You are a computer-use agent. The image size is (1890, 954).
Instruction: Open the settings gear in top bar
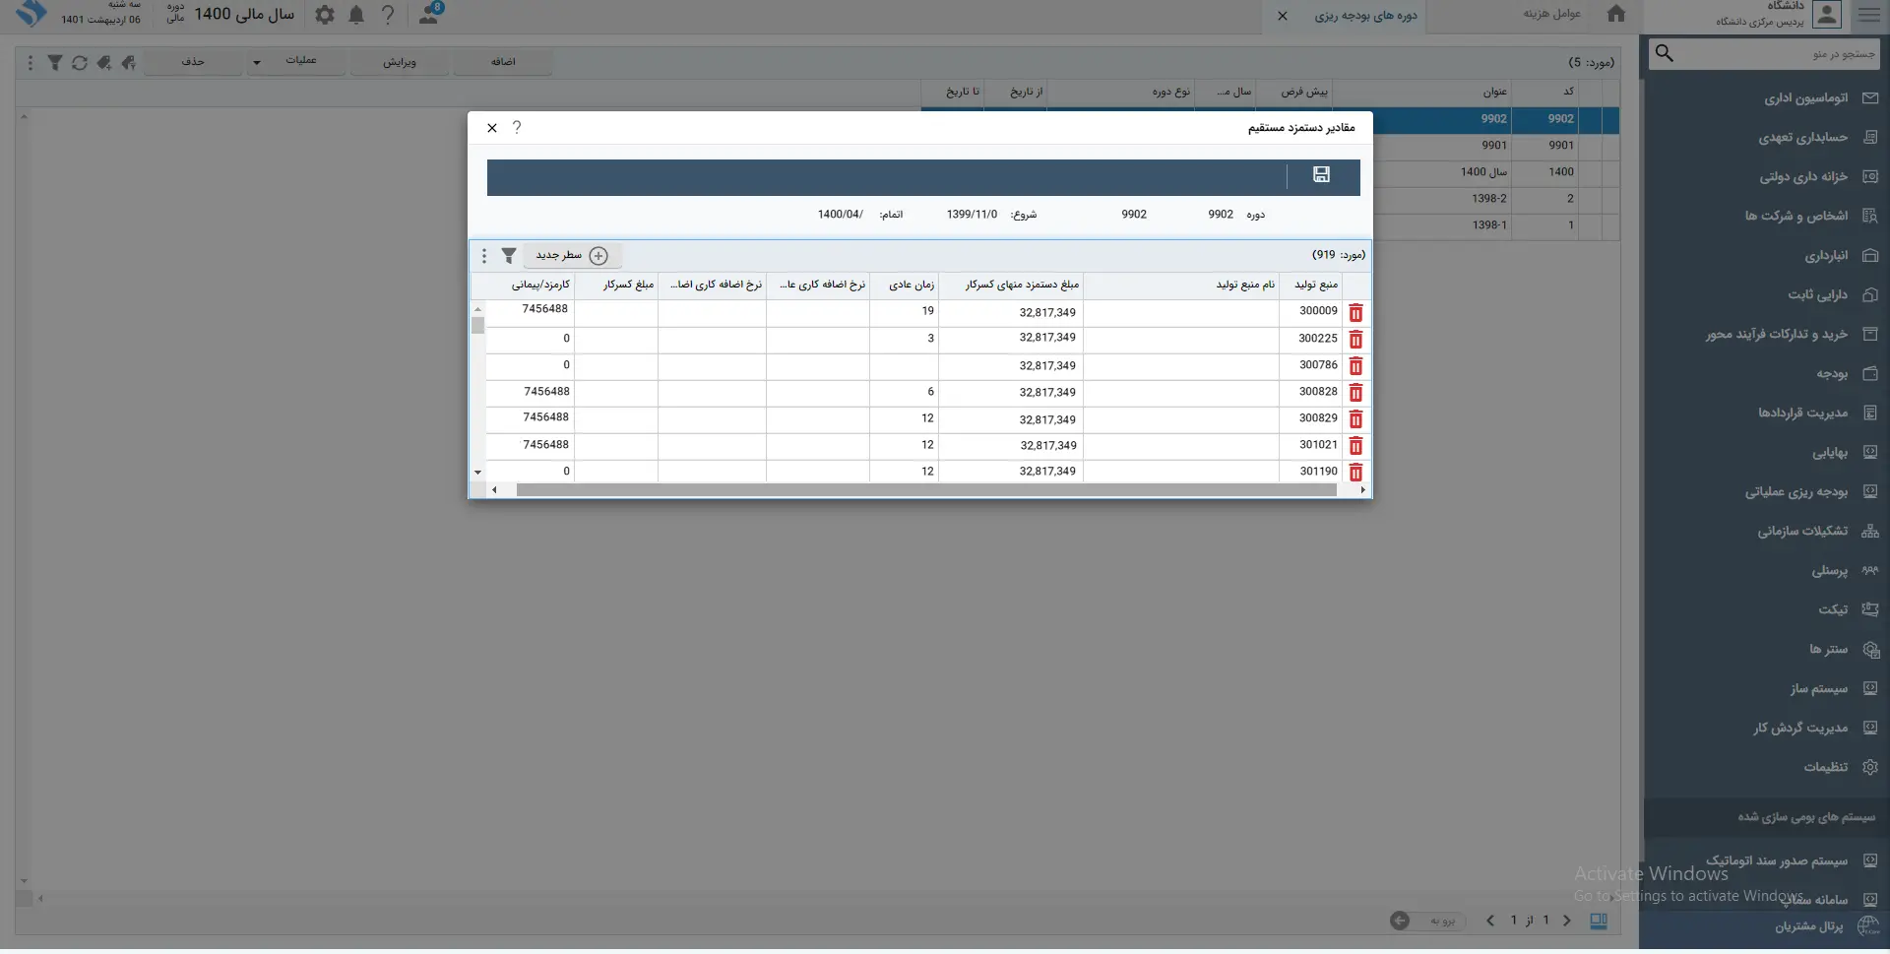point(325,15)
